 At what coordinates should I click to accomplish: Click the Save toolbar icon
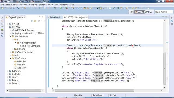click(8, 8)
